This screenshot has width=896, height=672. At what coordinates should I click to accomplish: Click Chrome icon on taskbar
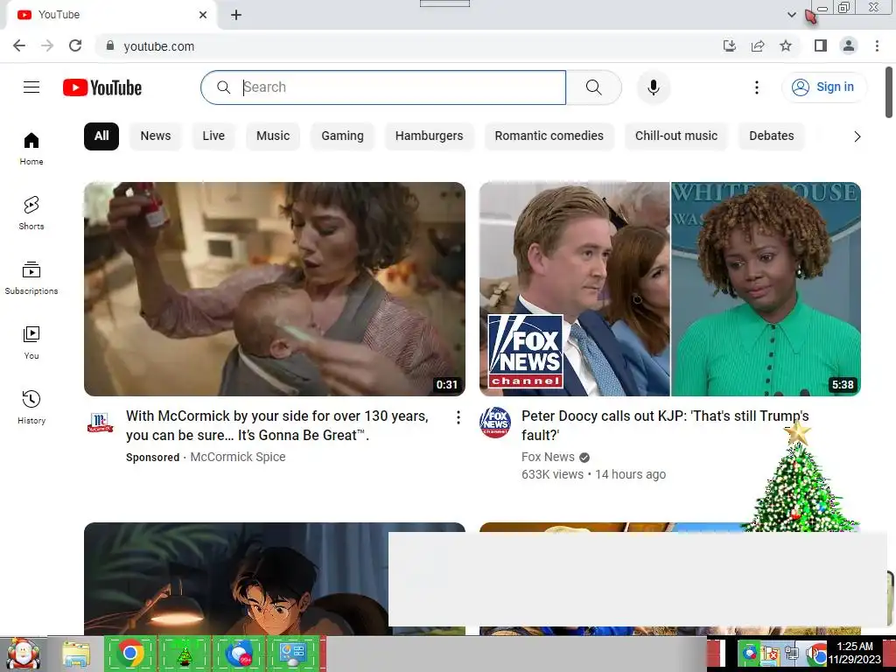click(x=131, y=654)
